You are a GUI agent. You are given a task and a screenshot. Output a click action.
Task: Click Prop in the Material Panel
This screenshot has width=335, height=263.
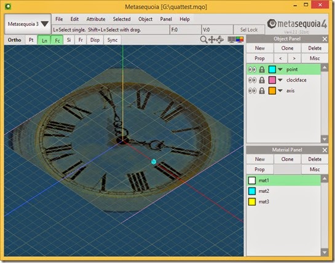click(260, 170)
